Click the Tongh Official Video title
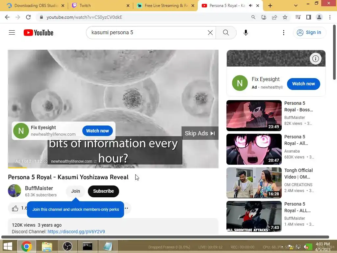 [298, 174]
